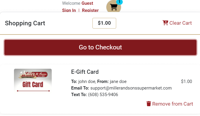This screenshot has width=200, height=116.
Task: Click the $1.00 cart total box
Action: pyautogui.click(x=104, y=23)
